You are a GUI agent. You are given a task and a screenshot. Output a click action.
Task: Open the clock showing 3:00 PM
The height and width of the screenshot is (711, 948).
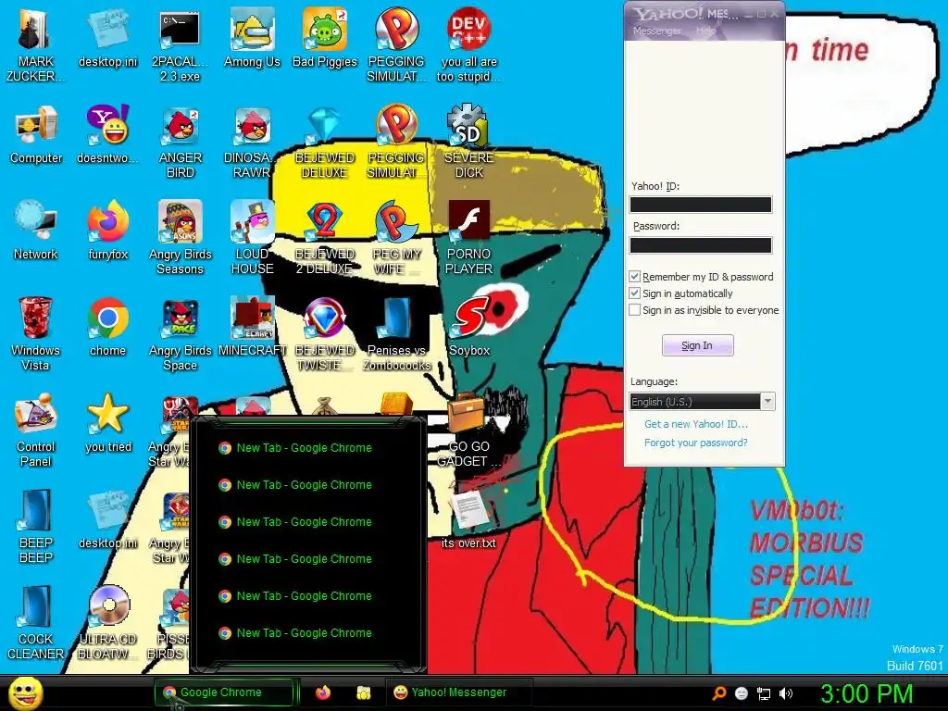pyautogui.click(x=867, y=693)
